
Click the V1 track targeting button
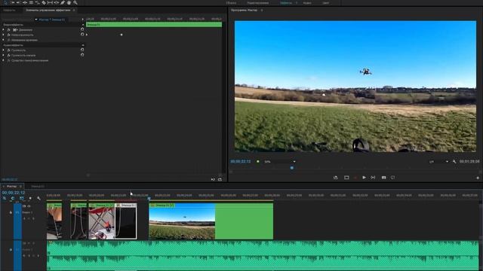click(x=17, y=212)
